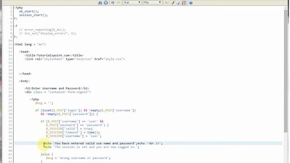Click the closing head tag

[25, 73]
